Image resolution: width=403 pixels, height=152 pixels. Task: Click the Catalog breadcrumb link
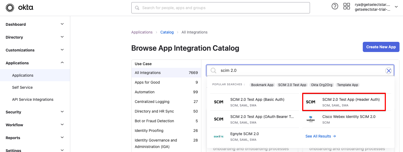click(x=167, y=32)
